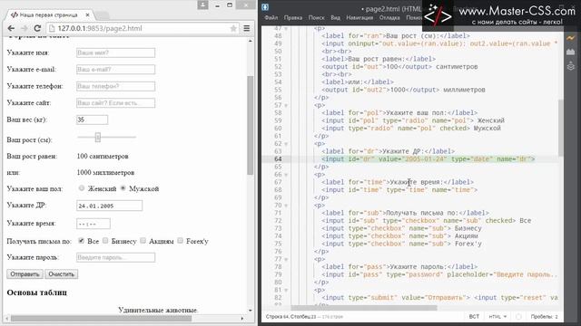Focus the Укажите телефон input field
This screenshot has height=326, width=581.
pyautogui.click(x=115, y=86)
